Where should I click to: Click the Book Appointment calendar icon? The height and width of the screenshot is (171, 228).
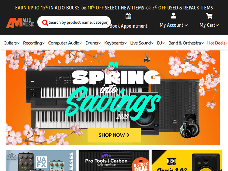point(128,16)
